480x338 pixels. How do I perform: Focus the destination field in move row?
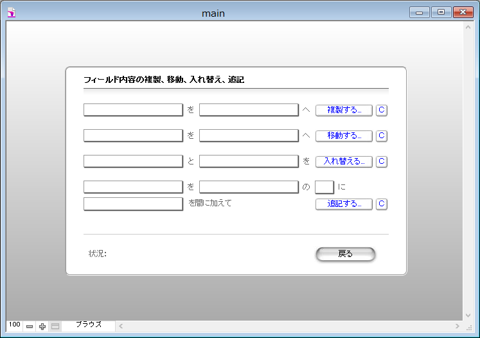point(249,136)
